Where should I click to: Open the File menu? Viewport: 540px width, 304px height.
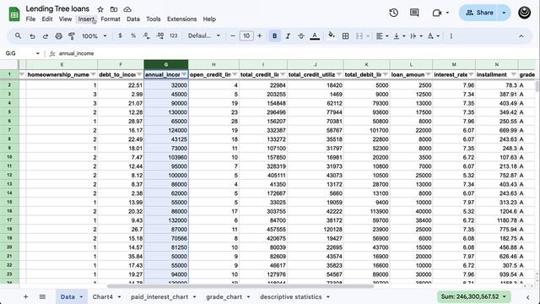pos(30,19)
